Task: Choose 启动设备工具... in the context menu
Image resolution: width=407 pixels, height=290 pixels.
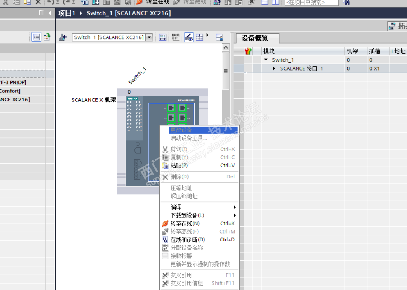Action: tap(199, 138)
